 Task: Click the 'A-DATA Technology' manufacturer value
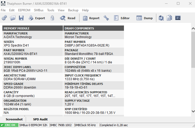coord(18,37)
